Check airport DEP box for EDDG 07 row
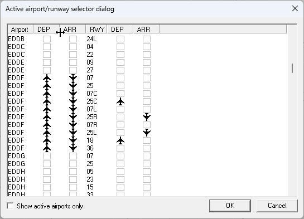Viewport: 304px width, 219px height. click(47, 156)
